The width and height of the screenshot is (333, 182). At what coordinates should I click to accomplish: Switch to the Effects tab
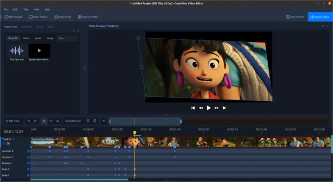click(40, 27)
